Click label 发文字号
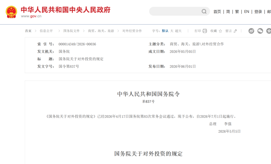This screenshot has width=271, height=164. 46,66
